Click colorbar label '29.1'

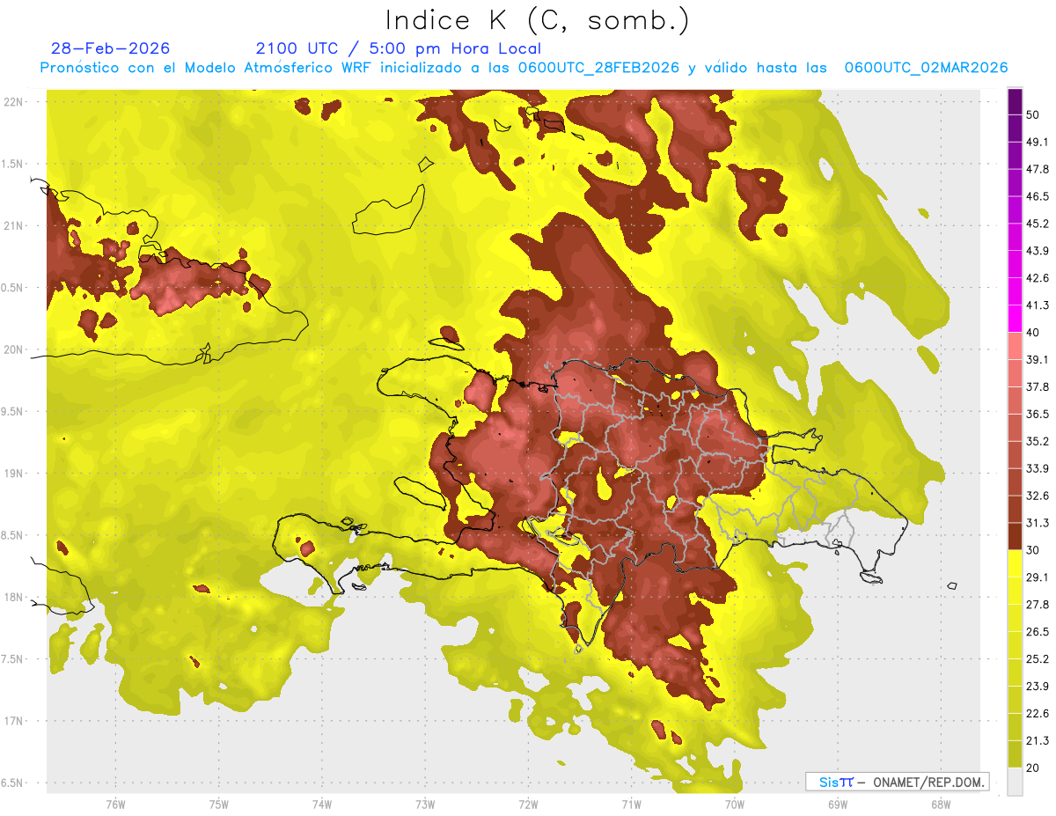point(1038,577)
